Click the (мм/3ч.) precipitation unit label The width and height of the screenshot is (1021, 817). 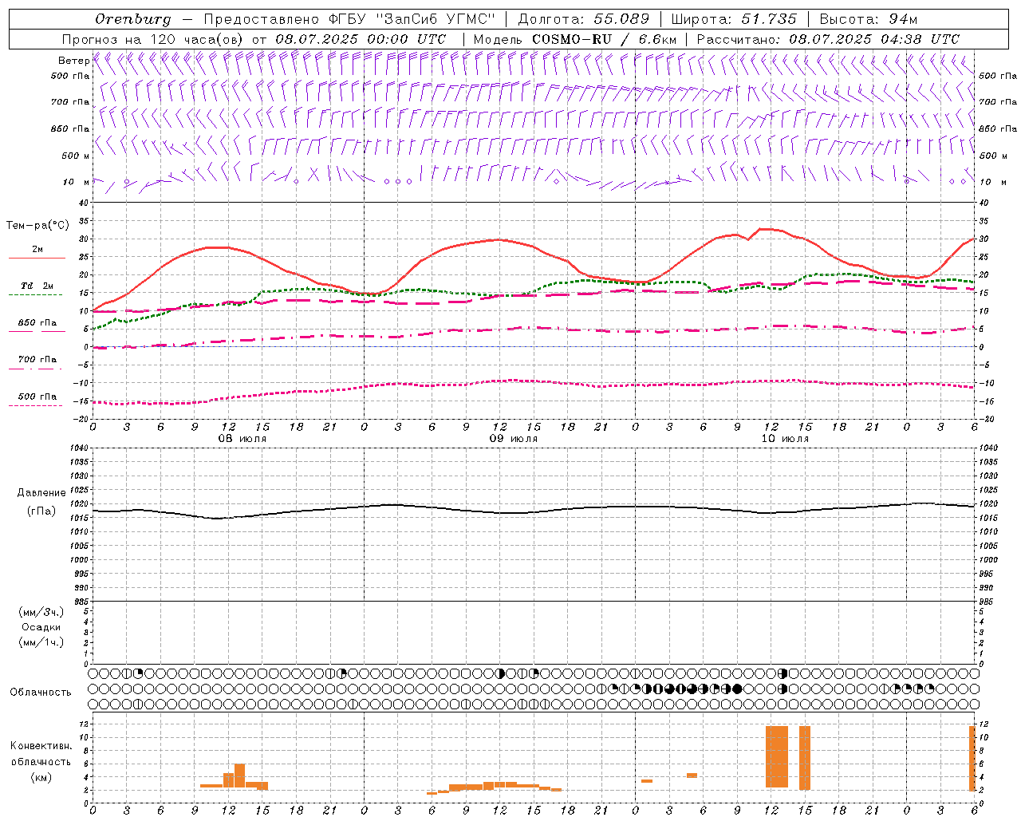tap(41, 612)
